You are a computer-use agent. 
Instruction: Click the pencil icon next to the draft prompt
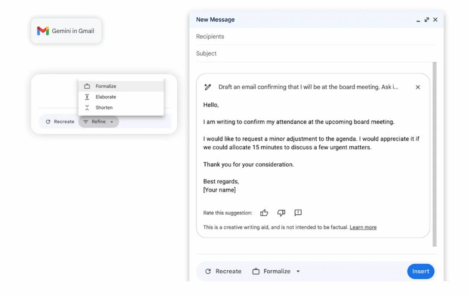click(208, 87)
